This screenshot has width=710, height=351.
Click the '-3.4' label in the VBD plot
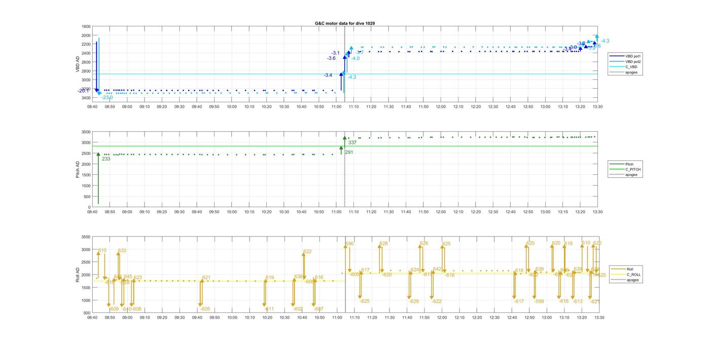tap(328, 75)
